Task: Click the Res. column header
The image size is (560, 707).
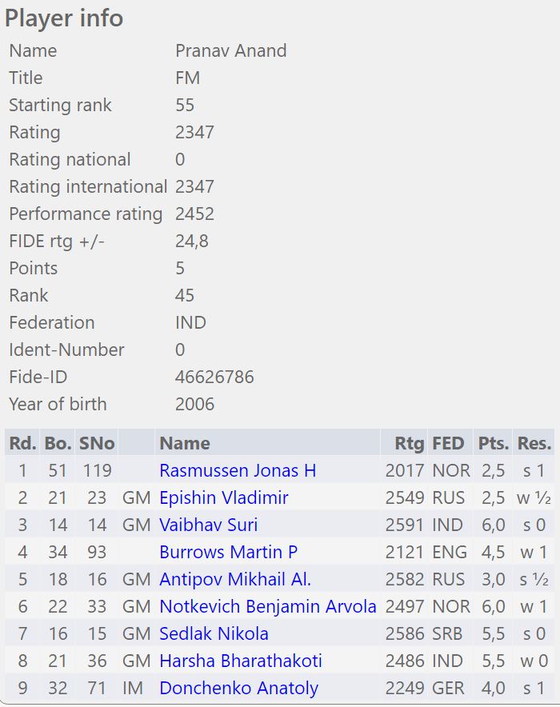Action: click(x=534, y=443)
